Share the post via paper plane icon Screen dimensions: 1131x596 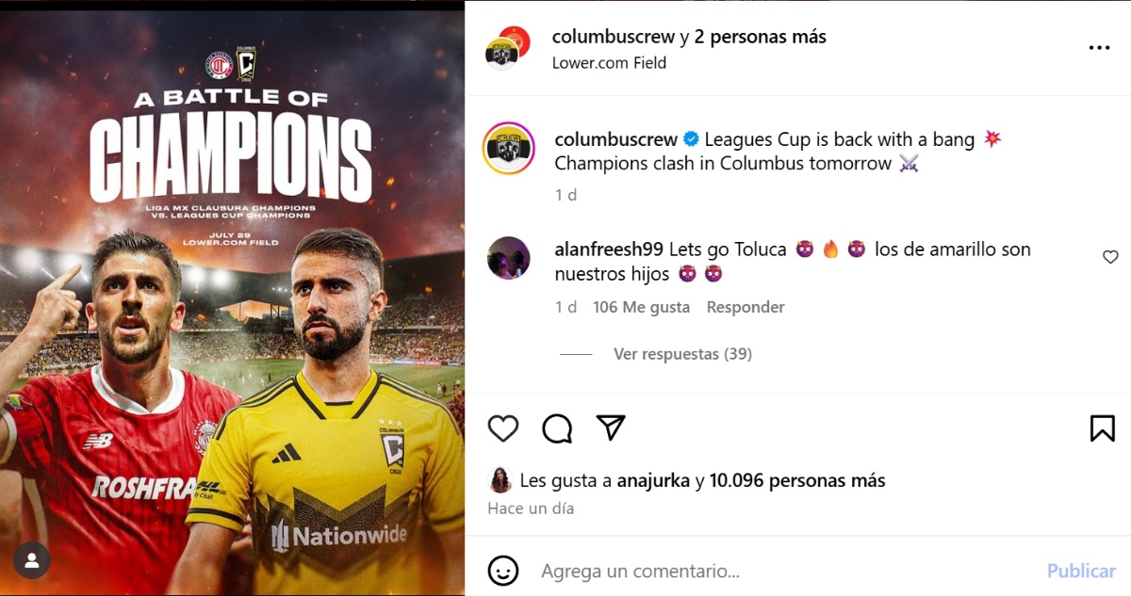pos(611,427)
